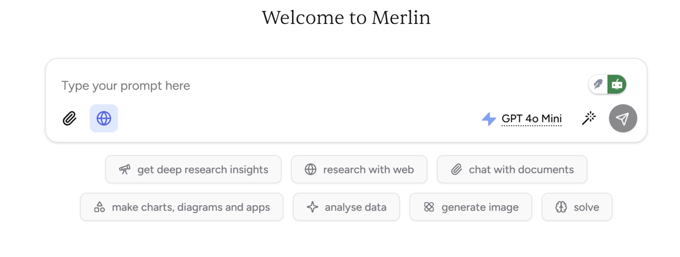Select the chat with documents chip
Image resolution: width=680 pixels, height=257 pixels.
pyautogui.click(x=512, y=169)
